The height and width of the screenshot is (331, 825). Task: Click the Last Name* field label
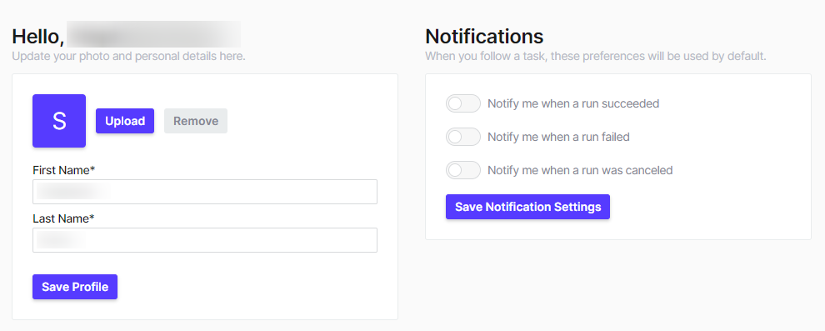click(x=63, y=218)
